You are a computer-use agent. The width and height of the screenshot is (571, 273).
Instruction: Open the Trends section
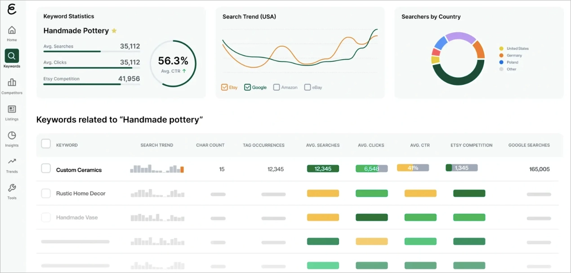(x=12, y=163)
